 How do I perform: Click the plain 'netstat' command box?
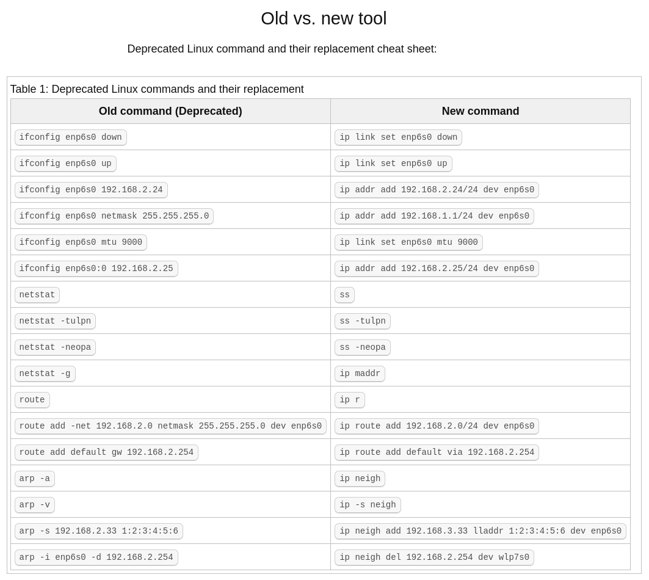(37, 295)
